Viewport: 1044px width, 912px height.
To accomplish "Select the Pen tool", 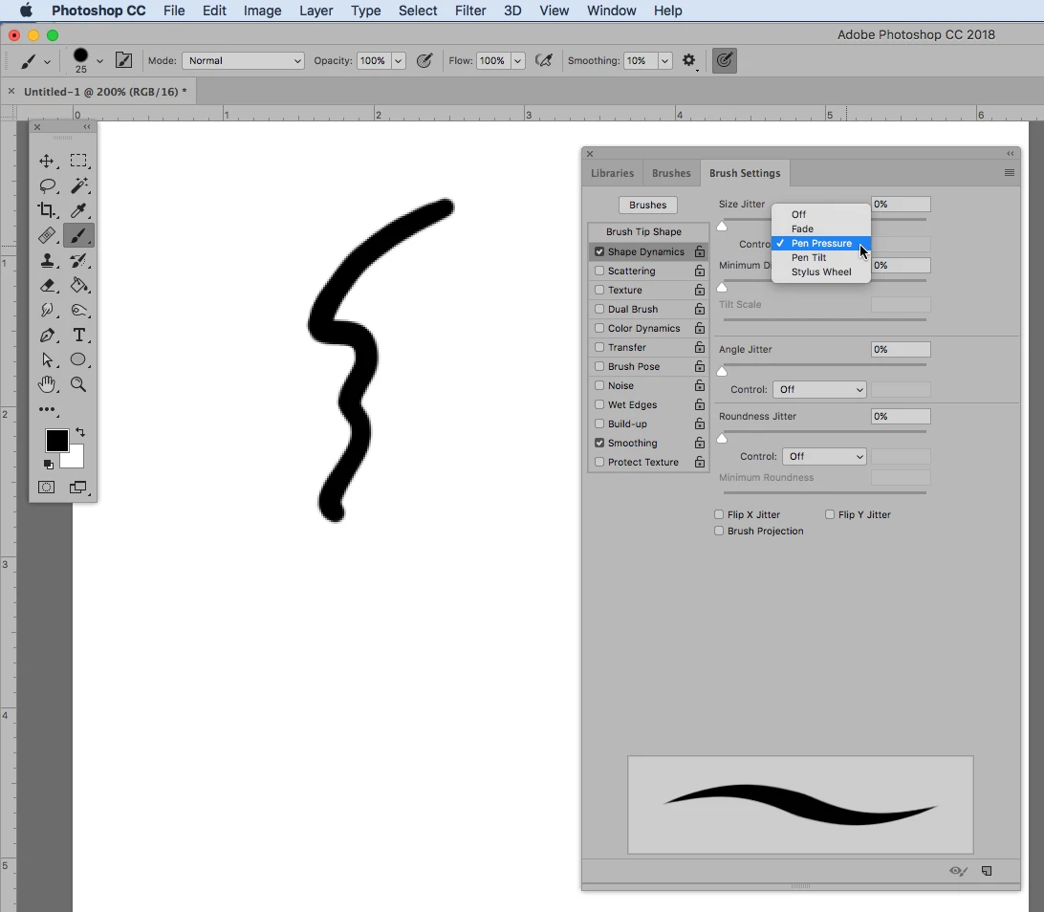I will coord(47,335).
